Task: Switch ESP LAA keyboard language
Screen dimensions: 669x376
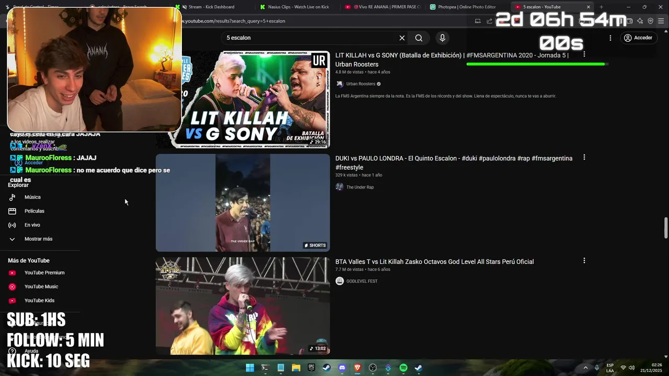Action: coord(610,368)
